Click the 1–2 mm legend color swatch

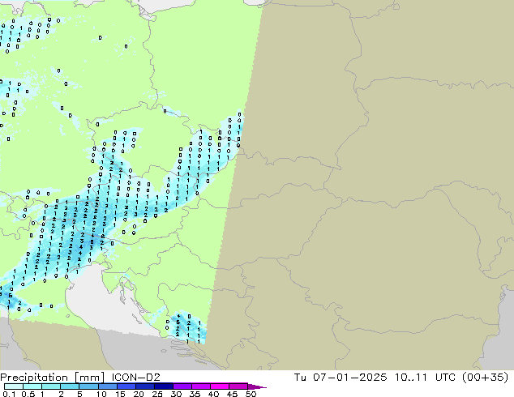[x=51, y=386]
